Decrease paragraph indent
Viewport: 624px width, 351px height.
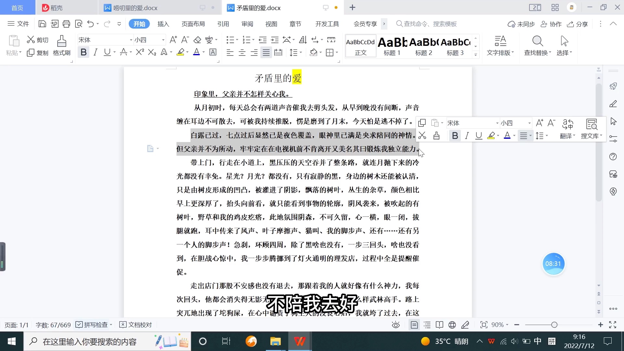click(263, 40)
